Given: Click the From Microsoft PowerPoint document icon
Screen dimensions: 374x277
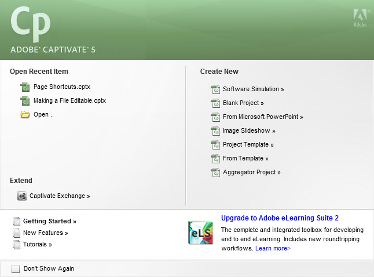Looking at the screenshot, I should pyautogui.click(x=215, y=117).
